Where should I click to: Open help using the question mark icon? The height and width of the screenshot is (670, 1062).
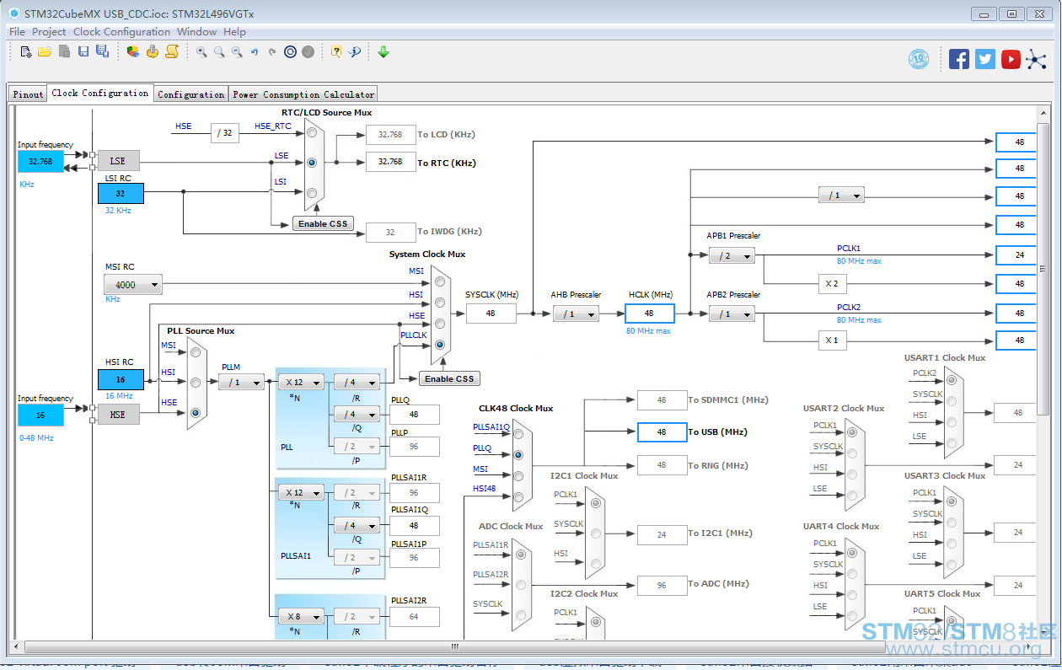(336, 51)
